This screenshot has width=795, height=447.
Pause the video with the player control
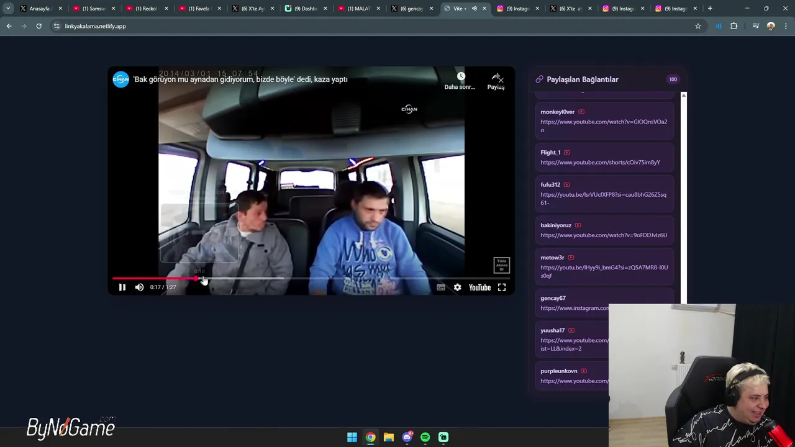pos(122,287)
